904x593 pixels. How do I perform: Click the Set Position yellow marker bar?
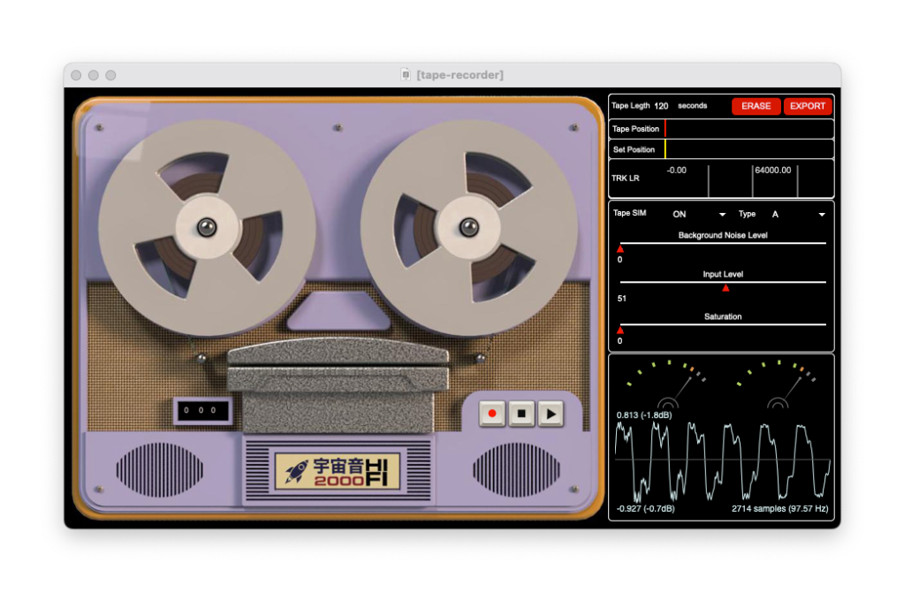point(665,149)
